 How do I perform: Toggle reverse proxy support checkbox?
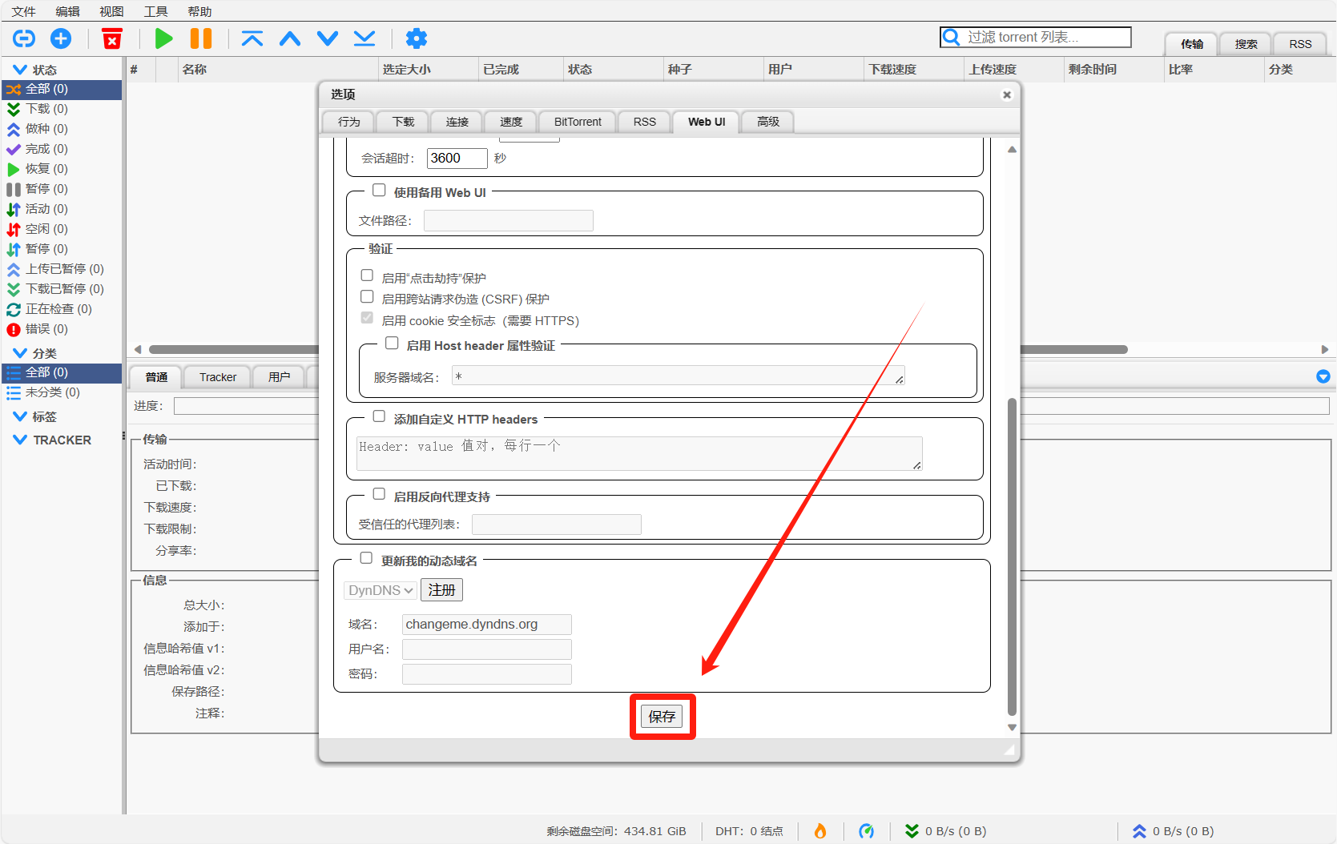[379, 495]
